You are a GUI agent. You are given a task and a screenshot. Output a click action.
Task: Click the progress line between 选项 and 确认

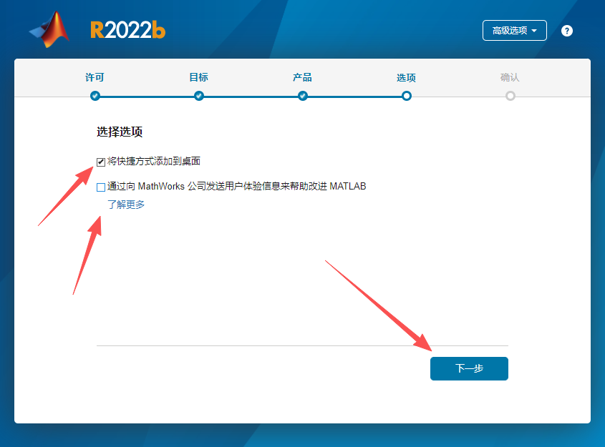pos(458,95)
